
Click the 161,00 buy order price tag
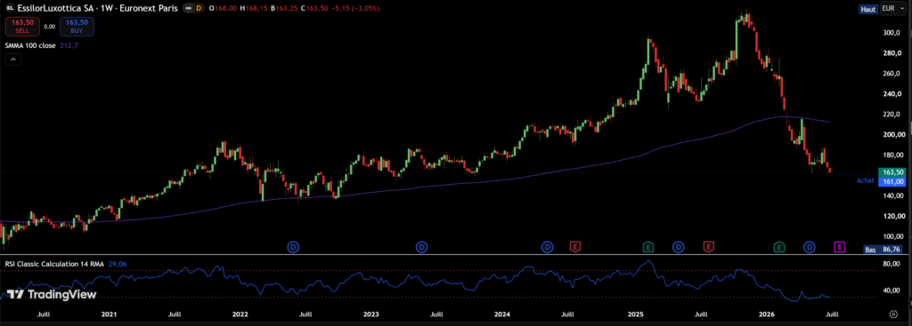click(892, 181)
